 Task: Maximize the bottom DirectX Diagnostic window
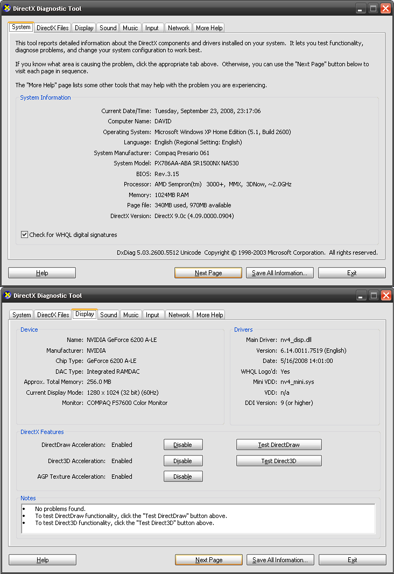pos(374,296)
